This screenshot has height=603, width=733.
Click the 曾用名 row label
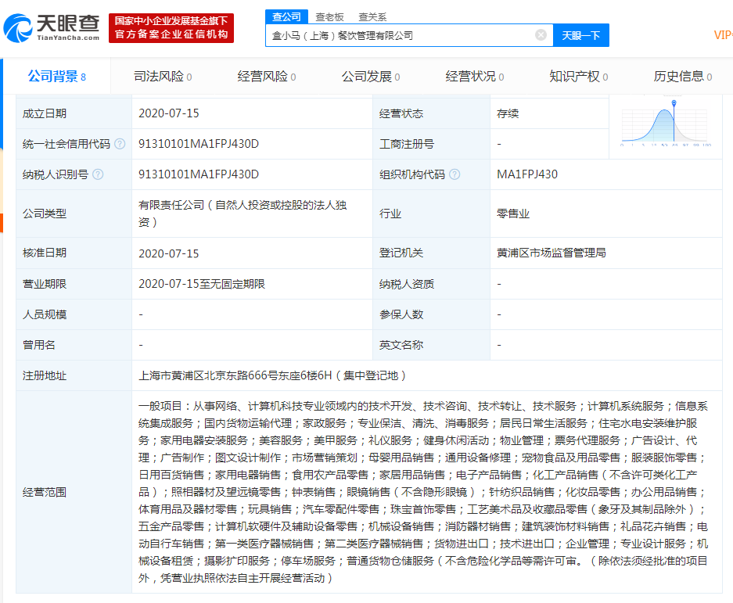click(39, 345)
